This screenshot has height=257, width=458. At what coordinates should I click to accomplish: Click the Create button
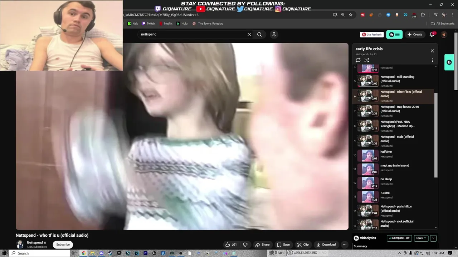point(414,34)
